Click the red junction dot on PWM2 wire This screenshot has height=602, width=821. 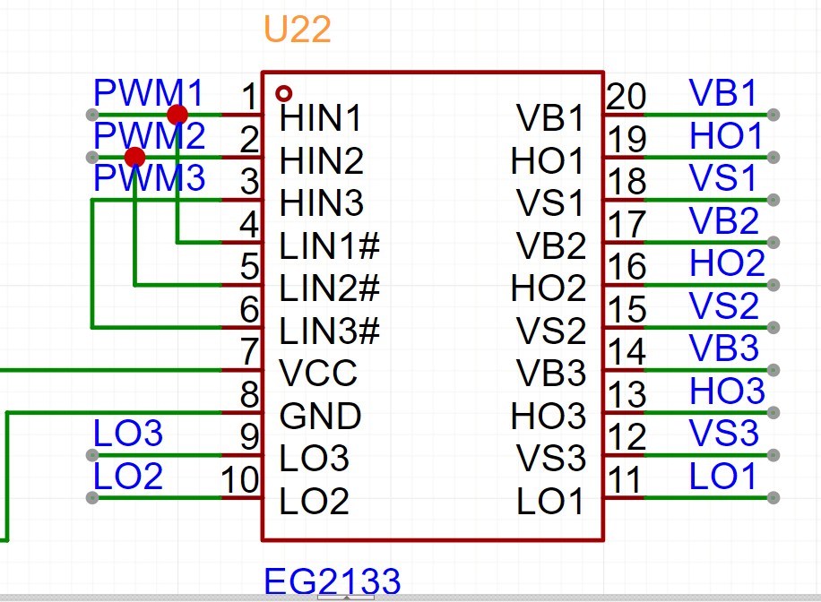[x=134, y=158]
